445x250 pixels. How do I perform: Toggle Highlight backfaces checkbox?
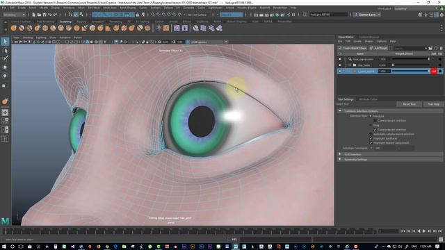(x=371, y=139)
